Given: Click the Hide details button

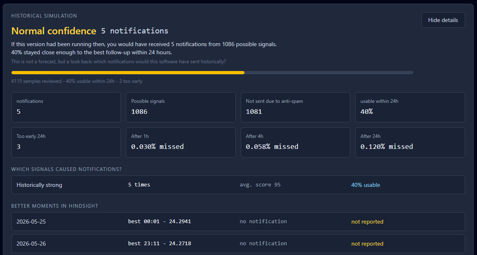Looking at the screenshot, I should pyautogui.click(x=443, y=20).
